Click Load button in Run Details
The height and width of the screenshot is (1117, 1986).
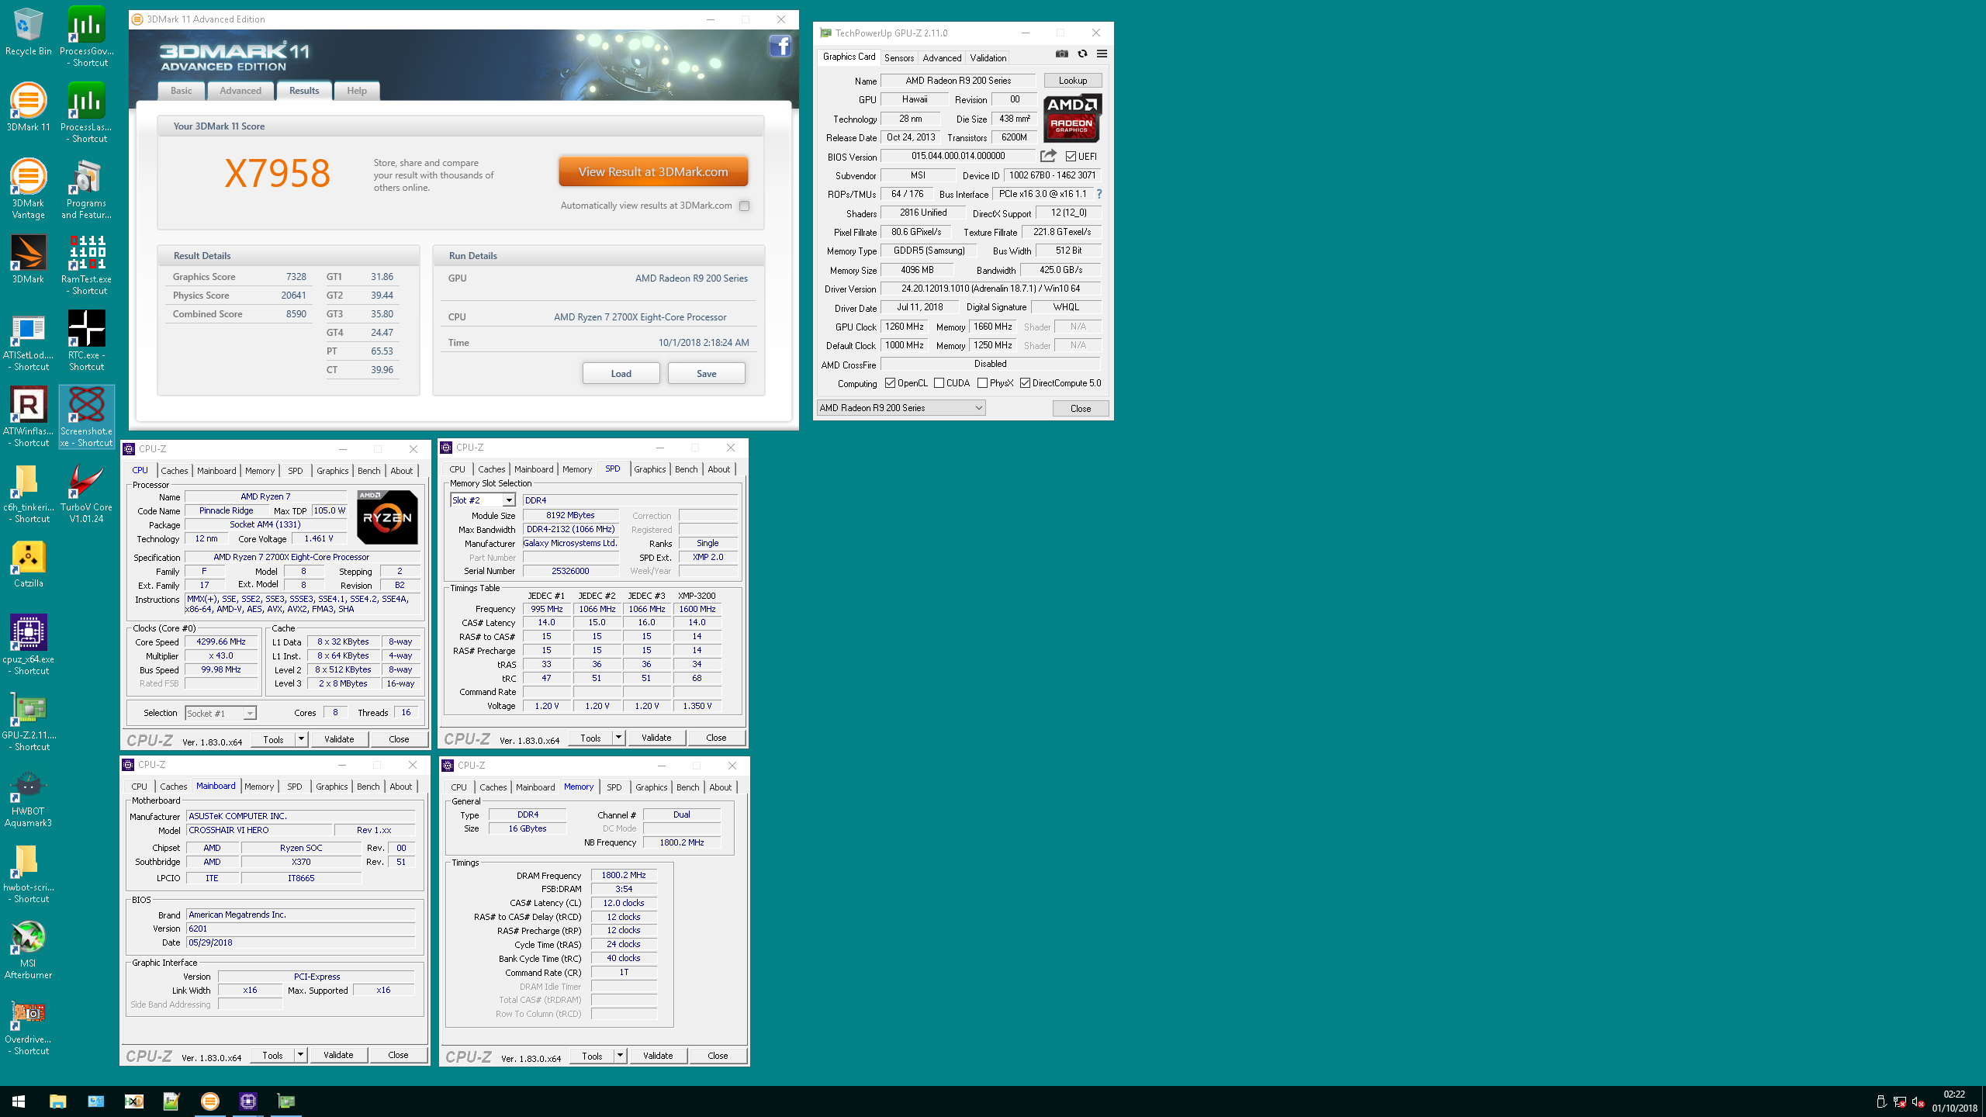(x=621, y=373)
